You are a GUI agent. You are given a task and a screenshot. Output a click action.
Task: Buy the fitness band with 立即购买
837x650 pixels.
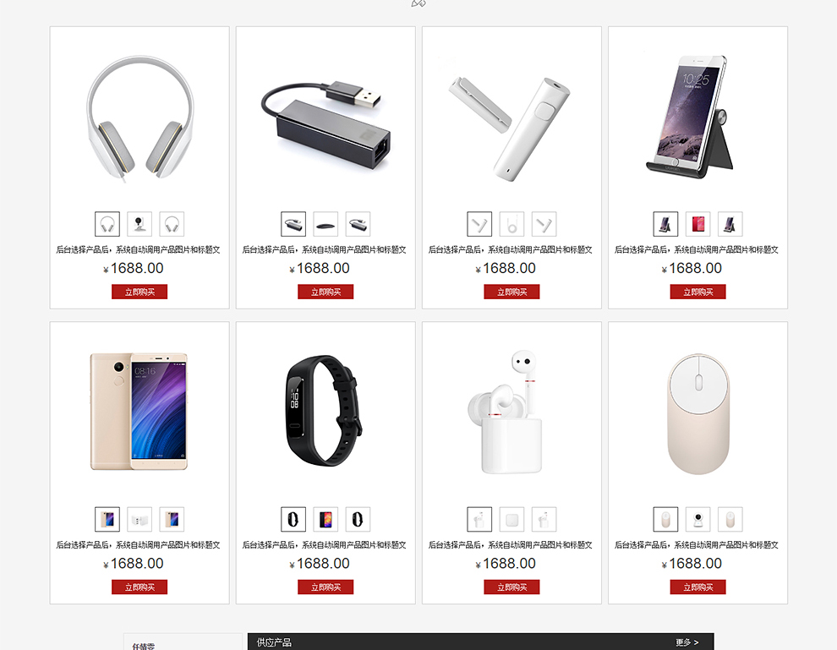pyautogui.click(x=325, y=587)
